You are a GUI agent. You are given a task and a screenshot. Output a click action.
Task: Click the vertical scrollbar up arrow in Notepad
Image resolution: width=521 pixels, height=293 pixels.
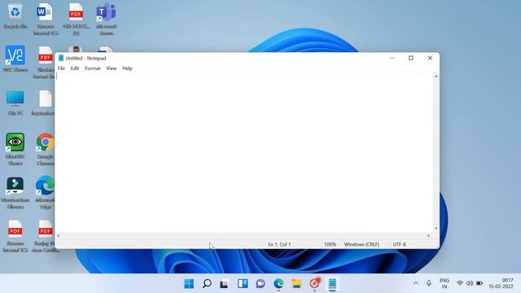[436, 76]
